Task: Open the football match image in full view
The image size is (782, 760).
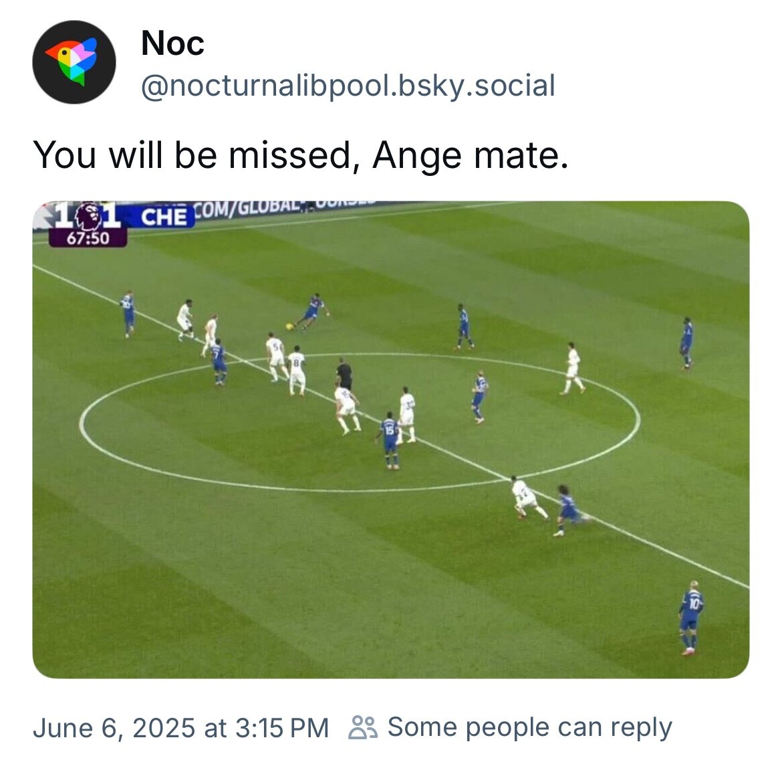Action: tap(390, 440)
